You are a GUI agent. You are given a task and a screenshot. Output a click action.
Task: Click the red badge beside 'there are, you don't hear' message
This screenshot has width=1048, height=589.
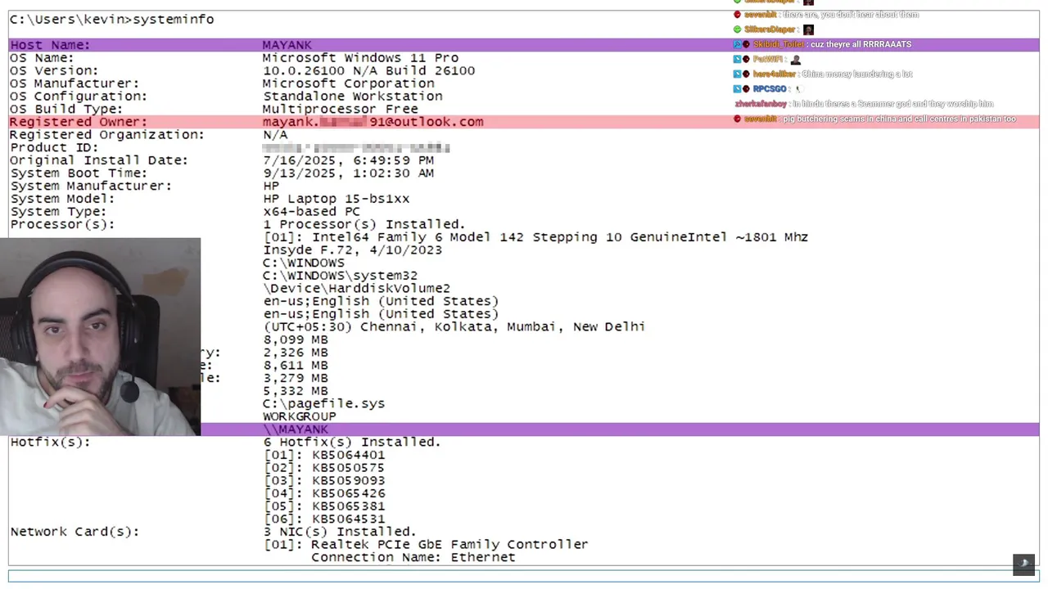click(737, 15)
